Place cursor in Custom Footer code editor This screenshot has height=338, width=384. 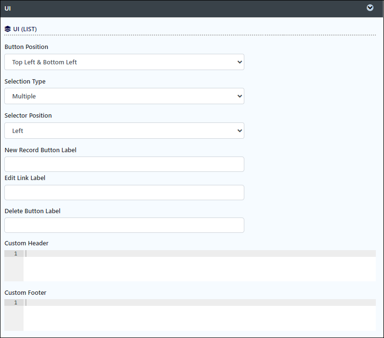tap(200, 315)
